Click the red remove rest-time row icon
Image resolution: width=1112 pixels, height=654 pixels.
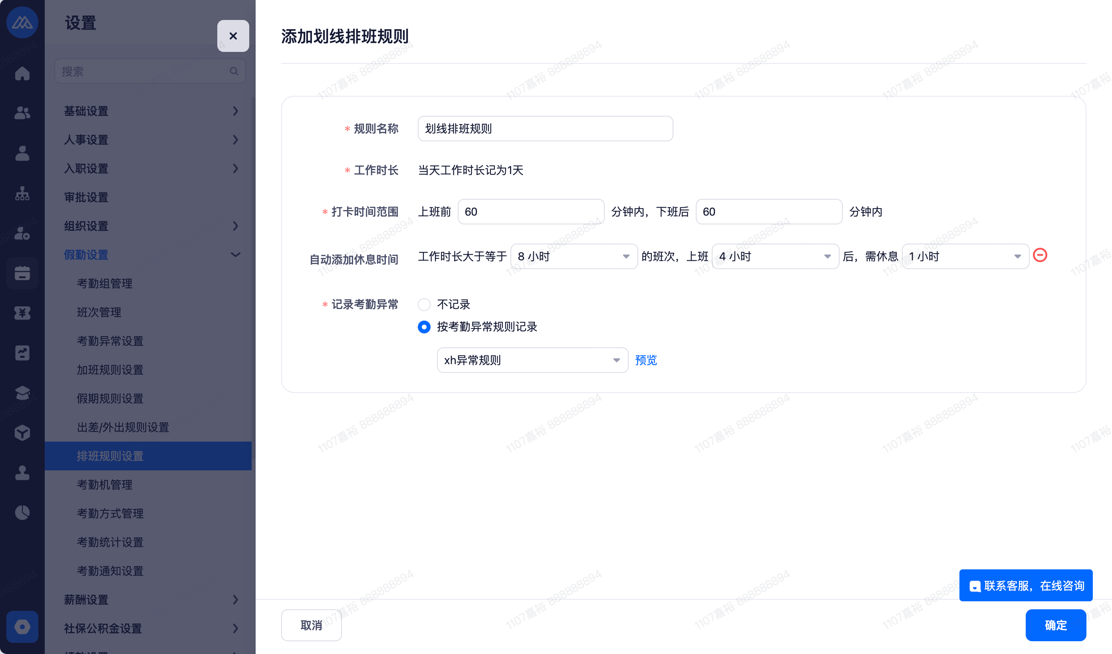[x=1040, y=256]
